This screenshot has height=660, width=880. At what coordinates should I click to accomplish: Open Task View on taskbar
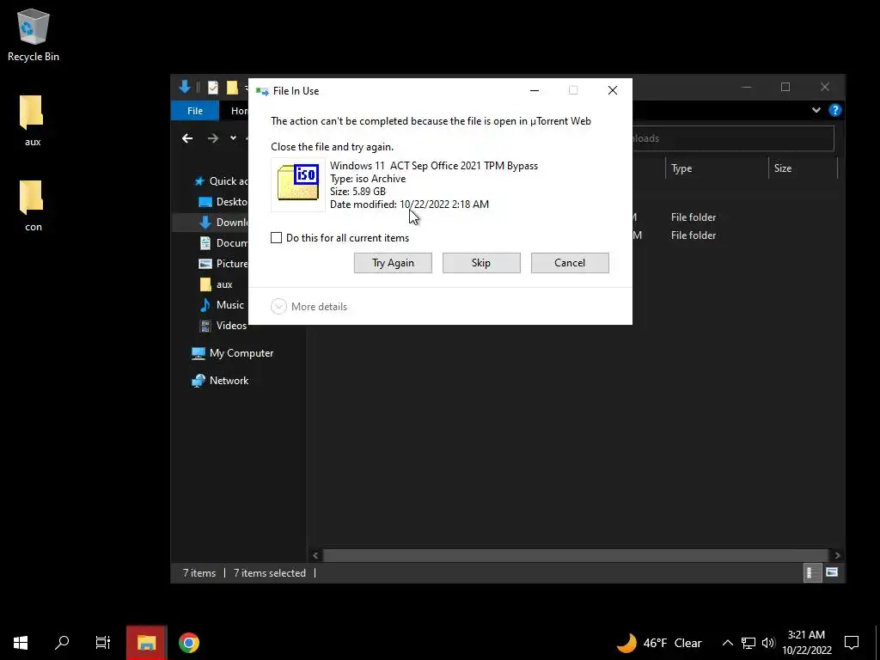(103, 643)
